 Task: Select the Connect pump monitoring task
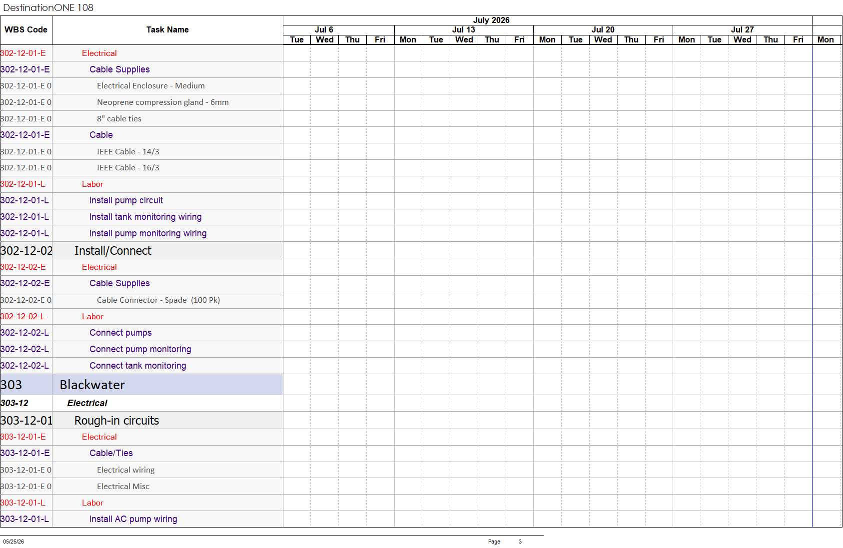pyautogui.click(x=140, y=349)
